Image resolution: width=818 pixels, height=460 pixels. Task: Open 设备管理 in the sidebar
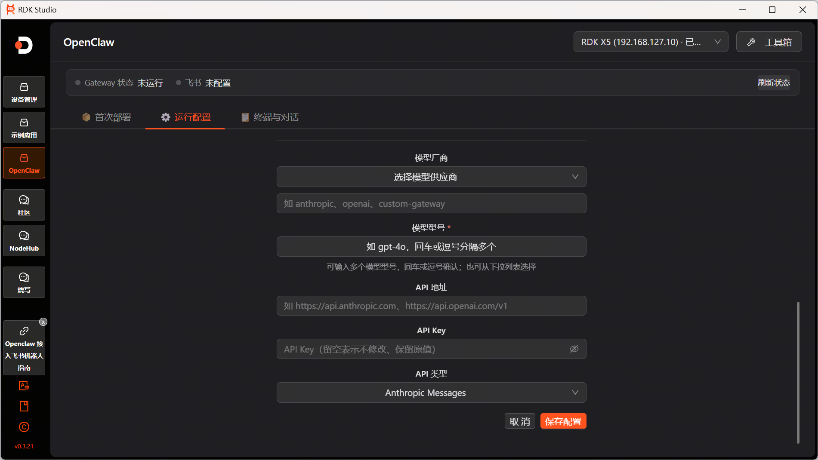[24, 92]
